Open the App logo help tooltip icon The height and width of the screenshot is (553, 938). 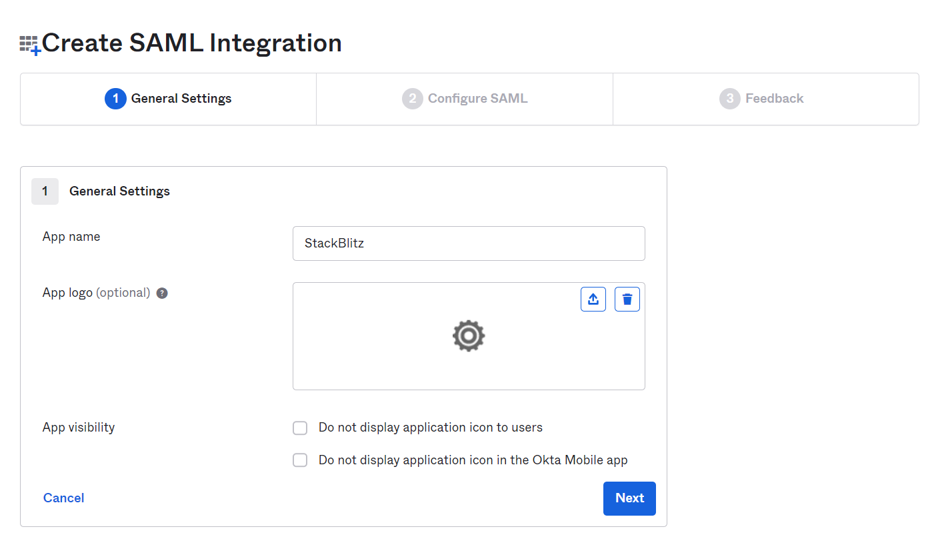tap(161, 293)
